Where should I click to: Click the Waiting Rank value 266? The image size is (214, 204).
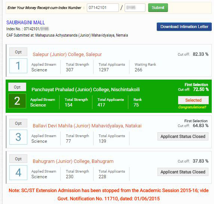(138, 70)
